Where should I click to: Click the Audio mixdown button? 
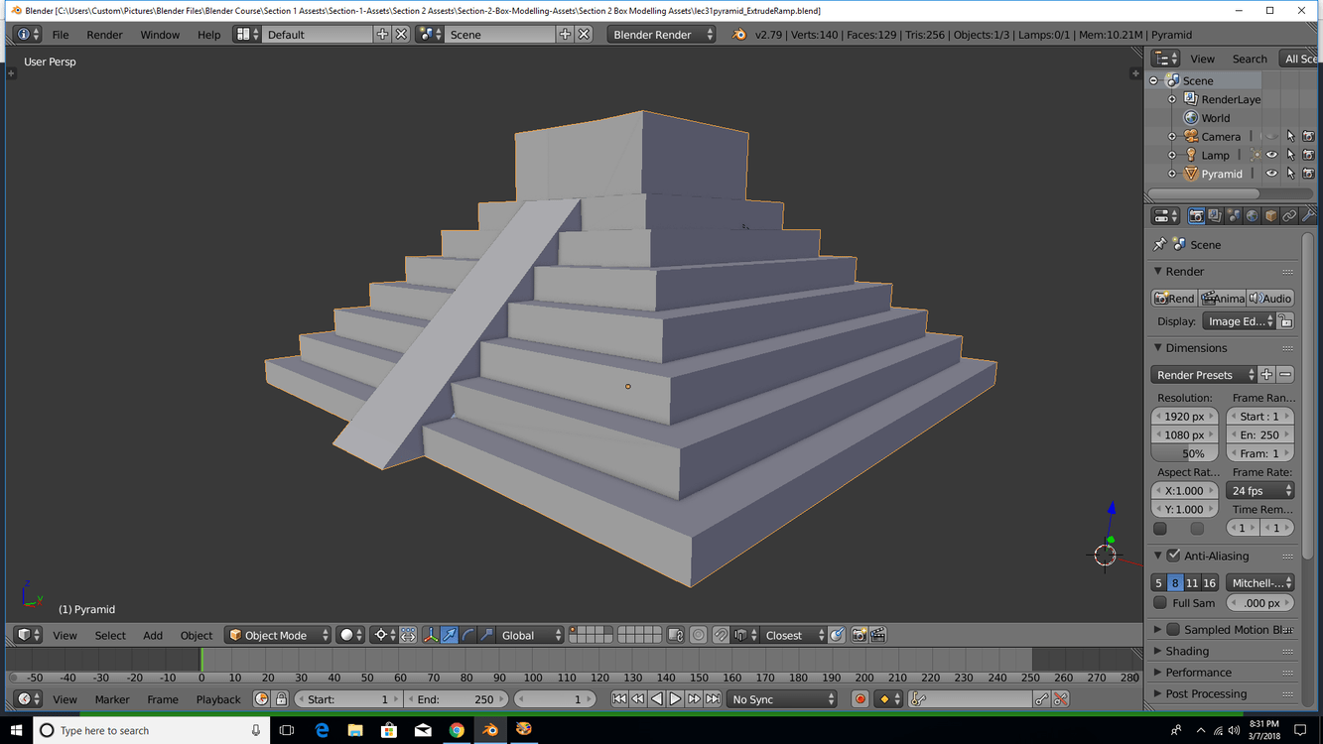click(1270, 298)
